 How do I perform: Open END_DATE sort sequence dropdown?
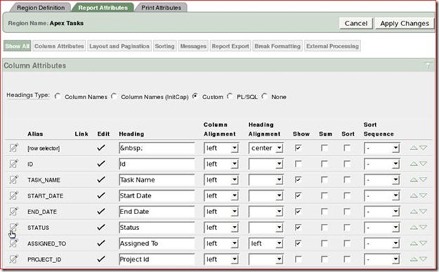point(382,212)
